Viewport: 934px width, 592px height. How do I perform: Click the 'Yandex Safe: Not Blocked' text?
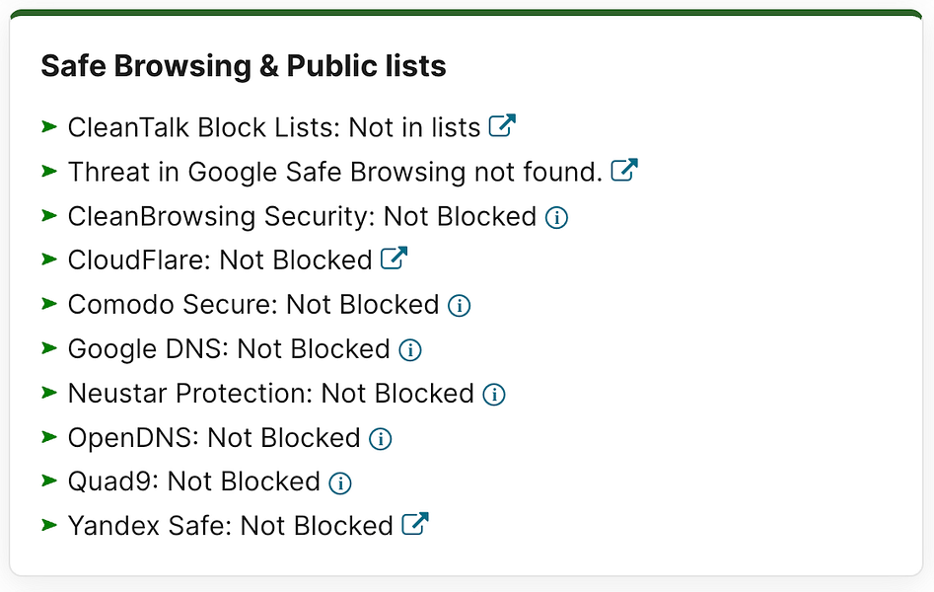tap(231, 526)
